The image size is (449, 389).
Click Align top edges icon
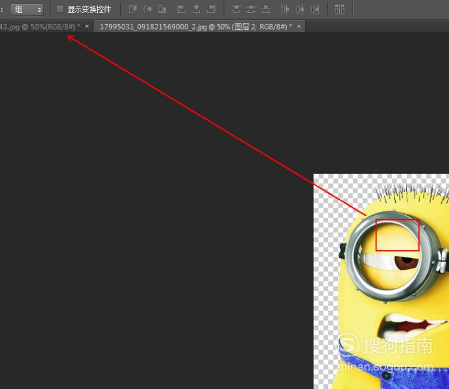click(x=132, y=9)
